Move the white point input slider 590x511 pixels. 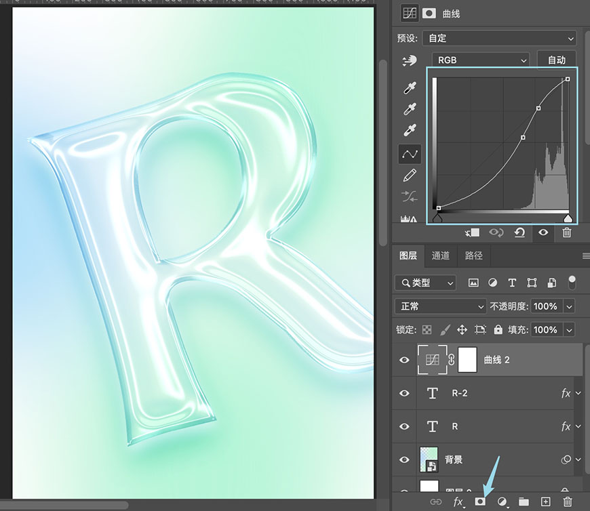pyautogui.click(x=568, y=218)
